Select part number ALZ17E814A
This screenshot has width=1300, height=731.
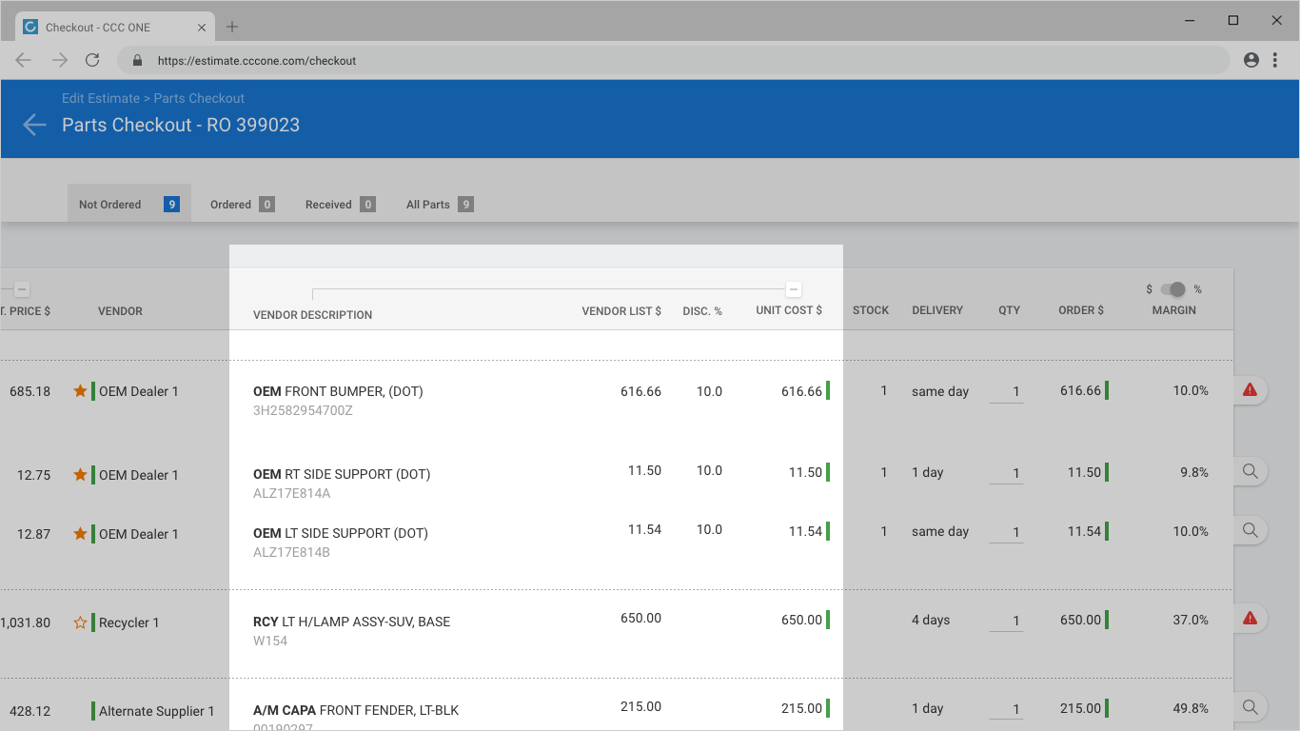(291, 493)
